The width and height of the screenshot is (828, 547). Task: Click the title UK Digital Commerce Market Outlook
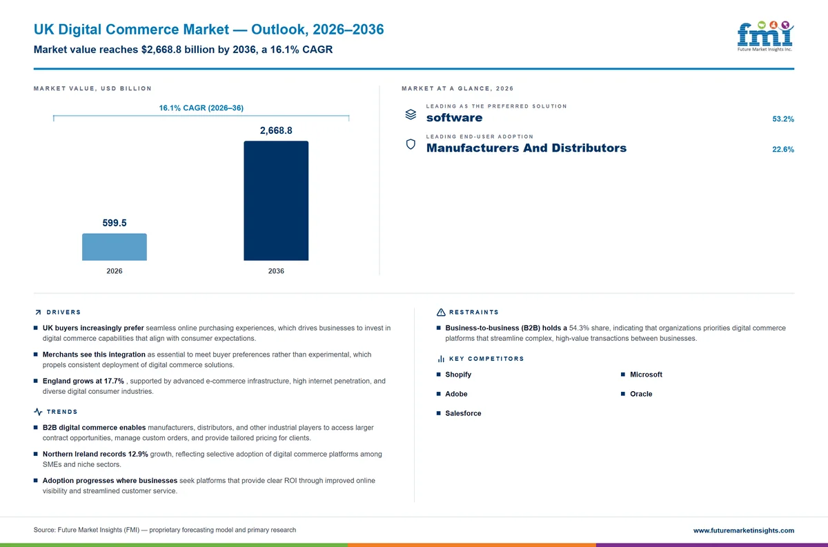(x=208, y=30)
